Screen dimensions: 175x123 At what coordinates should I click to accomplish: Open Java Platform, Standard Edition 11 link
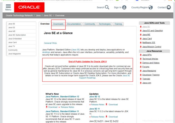[x=62, y=111]
